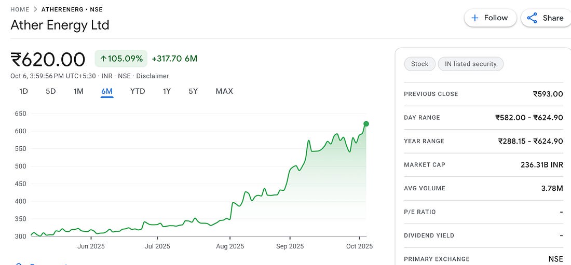Click the Follow button
Image resolution: width=571 pixels, height=265 pixels.
click(490, 18)
